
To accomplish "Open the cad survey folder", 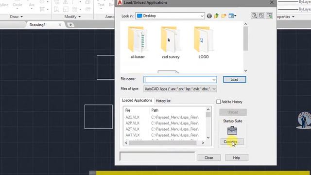I will click(x=171, y=42).
